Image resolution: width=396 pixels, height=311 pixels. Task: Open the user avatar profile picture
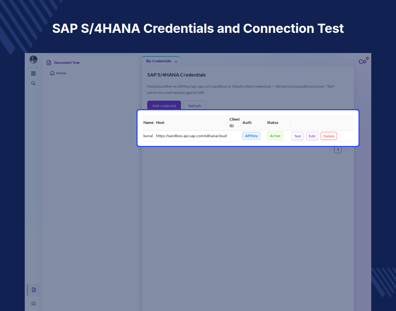pos(33,60)
